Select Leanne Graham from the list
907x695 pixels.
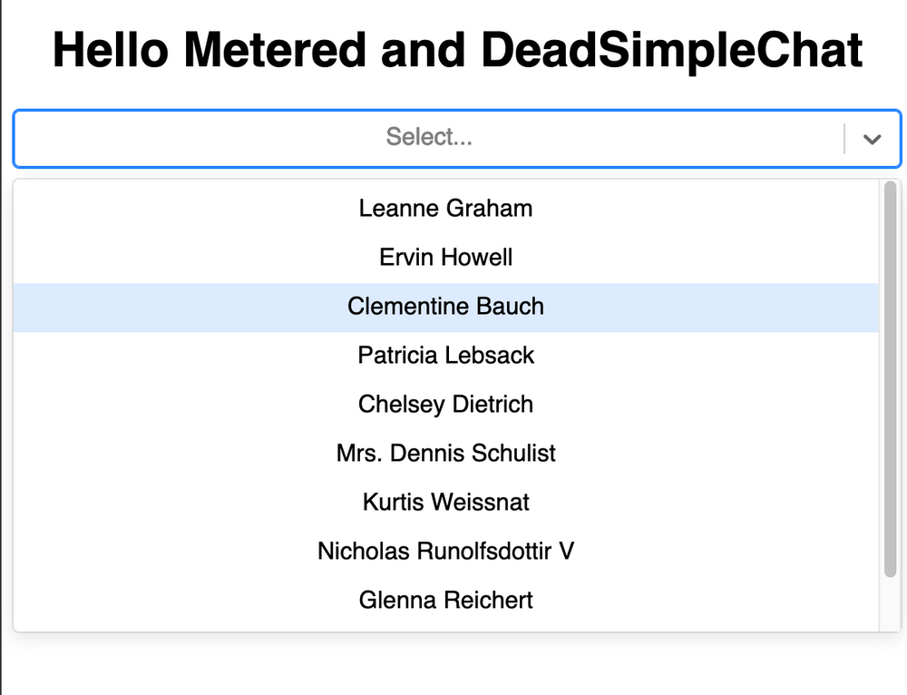[x=445, y=209]
